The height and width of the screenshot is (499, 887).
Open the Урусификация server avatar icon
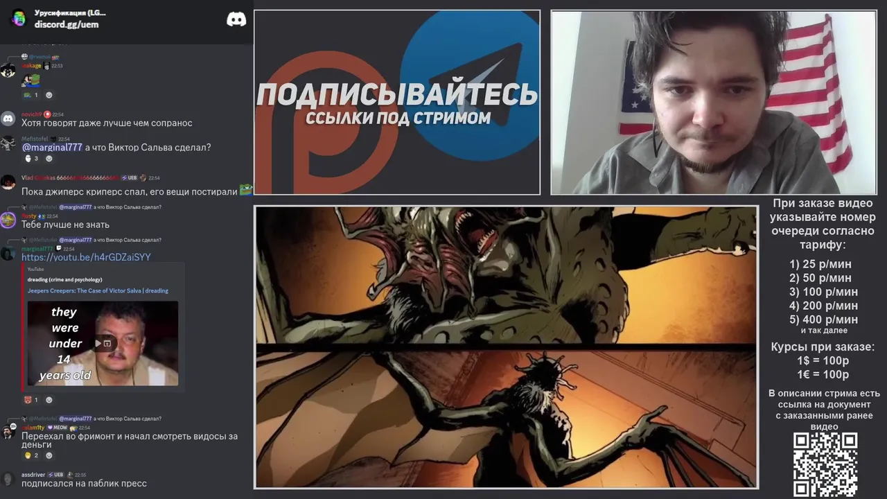(x=19, y=18)
